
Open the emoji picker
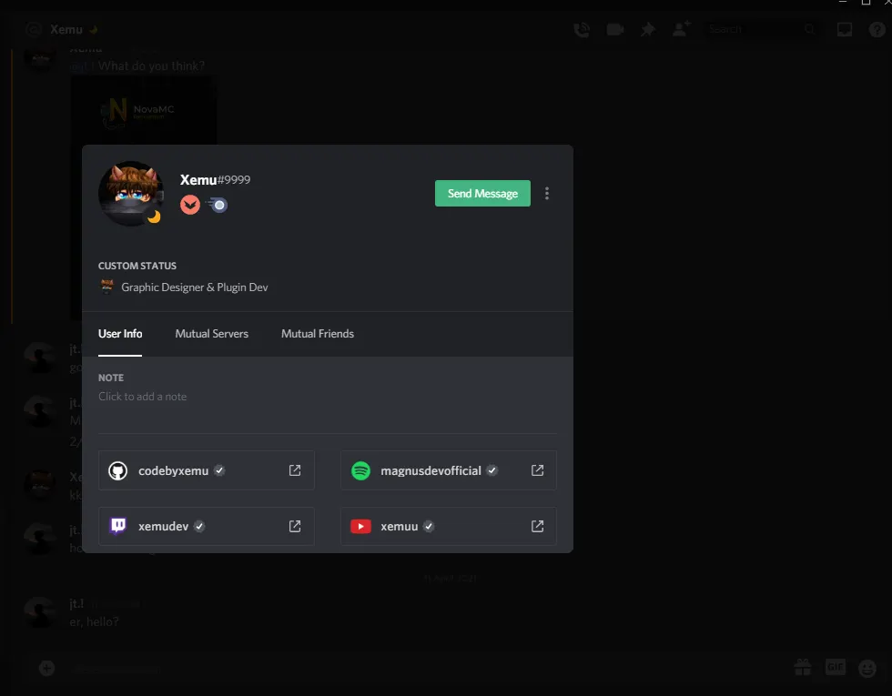click(867, 669)
